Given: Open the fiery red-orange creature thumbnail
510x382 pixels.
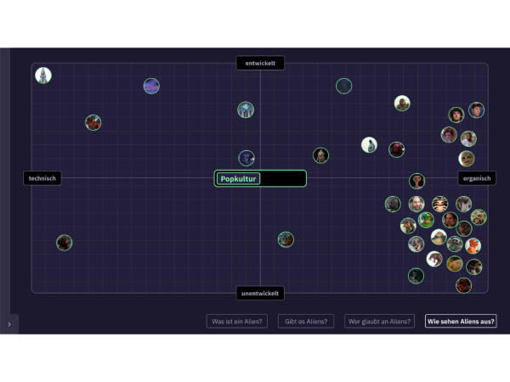Looking at the screenshot, I should click(x=93, y=122).
